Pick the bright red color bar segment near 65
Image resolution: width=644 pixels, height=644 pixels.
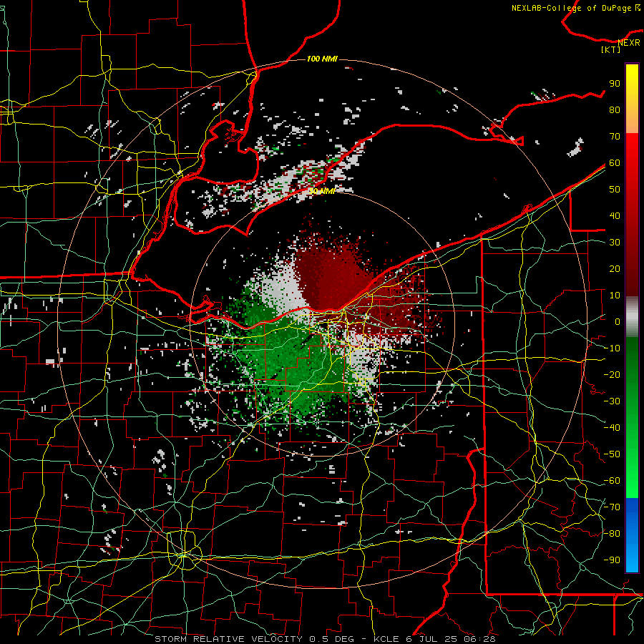pyautogui.click(x=632, y=149)
